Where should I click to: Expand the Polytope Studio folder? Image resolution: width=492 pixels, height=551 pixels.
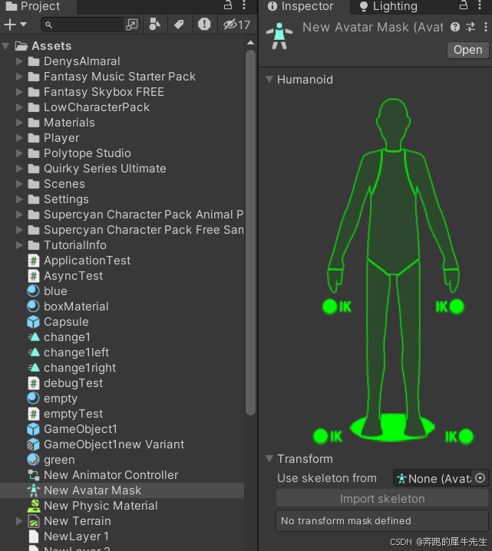[19, 153]
